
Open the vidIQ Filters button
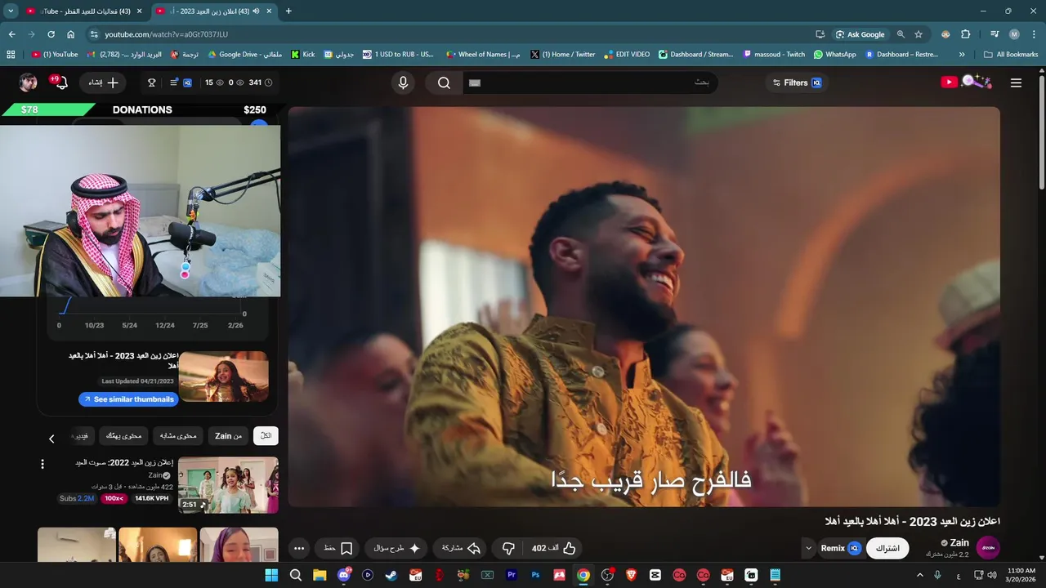pyautogui.click(x=797, y=82)
